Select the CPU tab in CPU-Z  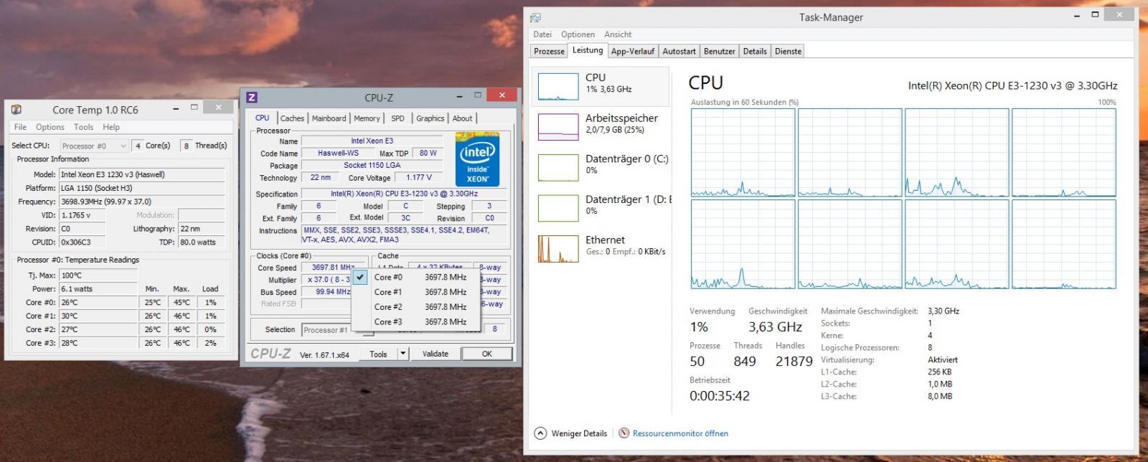[263, 118]
